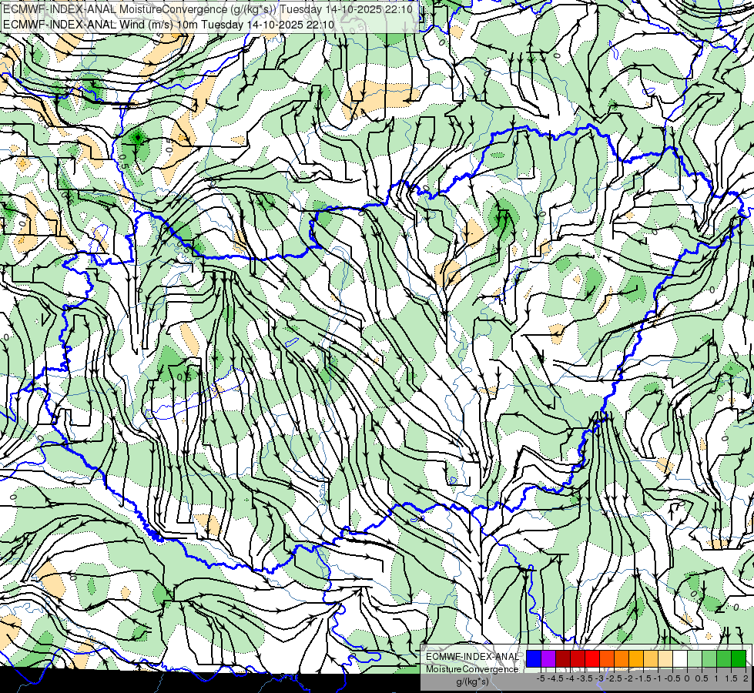Click the -5 tick label on legend
Screen dimensions: 754x693
[x=541, y=678]
